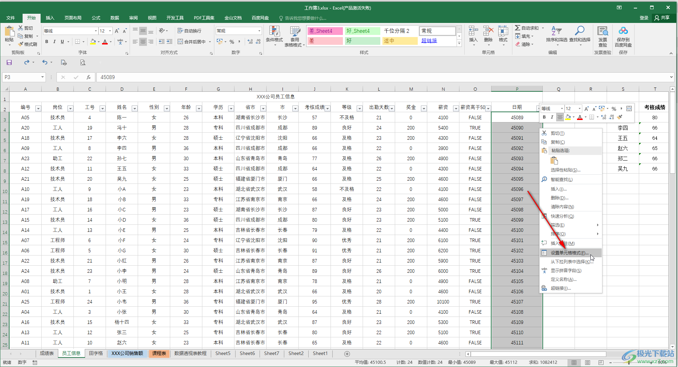678x367 pixels.
Task: Open the filter dropdown for 岗位 column
Action: click(70, 108)
